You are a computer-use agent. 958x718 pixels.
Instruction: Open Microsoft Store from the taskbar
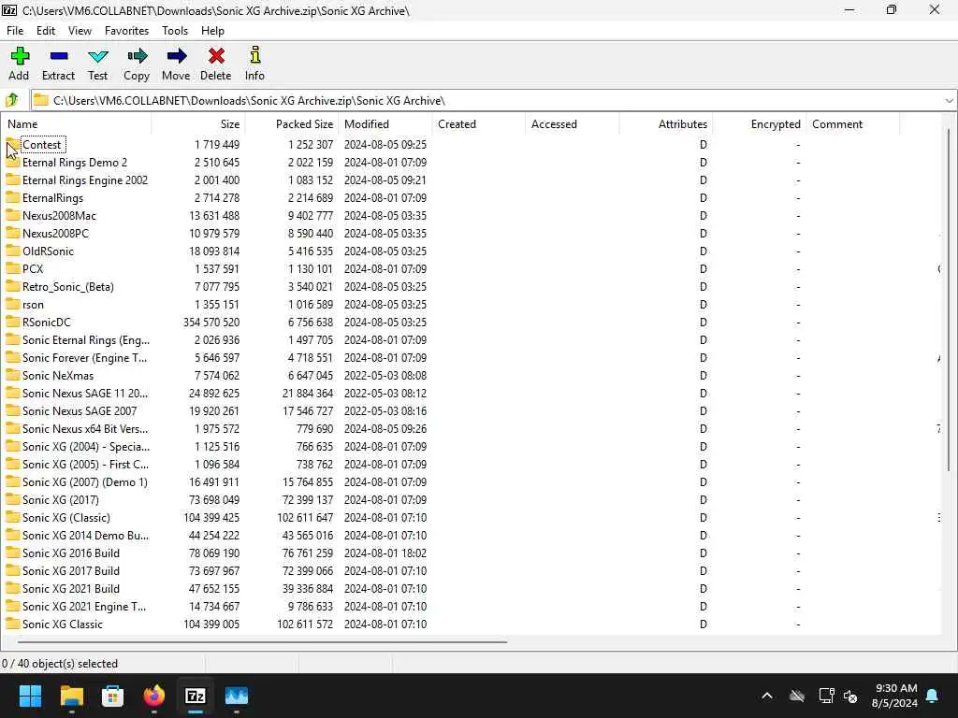pyautogui.click(x=112, y=696)
